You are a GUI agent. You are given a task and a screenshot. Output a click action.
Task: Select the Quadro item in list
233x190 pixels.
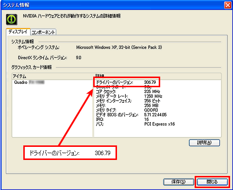(x=29, y=82)
